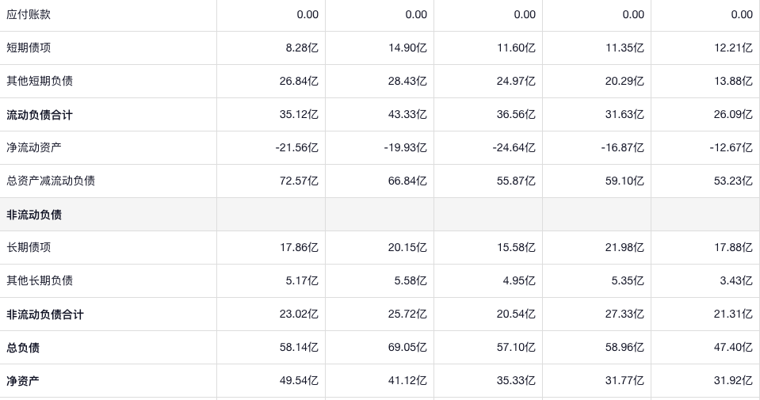Select the 流动负债合计 row header
Screen dimensions: 760x400
tap(40, 115)
